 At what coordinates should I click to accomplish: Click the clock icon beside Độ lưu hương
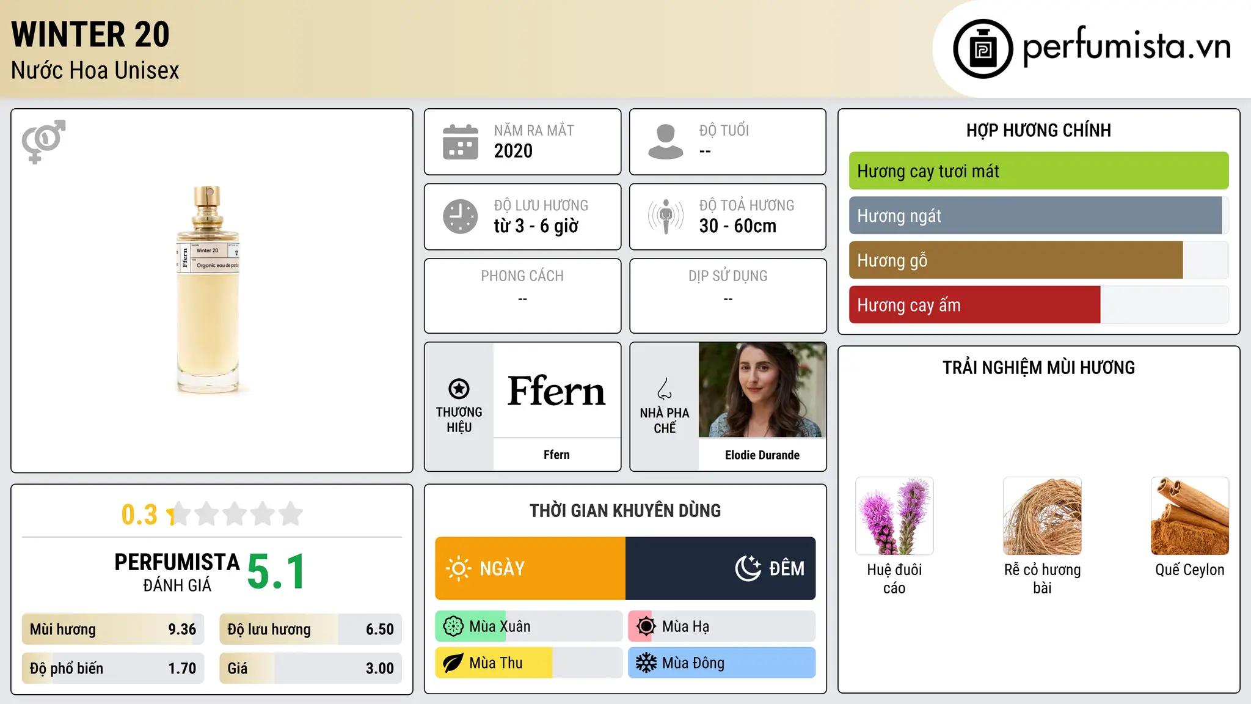coord(461,216)
